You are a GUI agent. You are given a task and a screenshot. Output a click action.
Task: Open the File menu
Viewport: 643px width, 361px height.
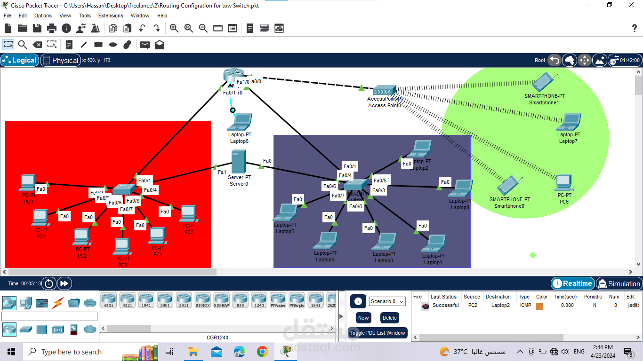coord(8,16)
